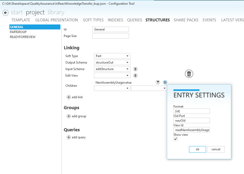Click the back arrow icon
The image size is (244, 174).
6,13
